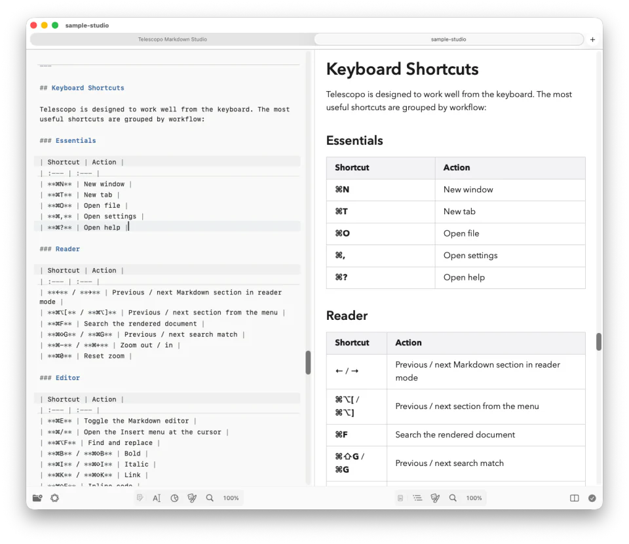The image size is (629, 544).
Task: Click the 'Keyboard Shortcuts' preview heading
Action: coord(402,69)
